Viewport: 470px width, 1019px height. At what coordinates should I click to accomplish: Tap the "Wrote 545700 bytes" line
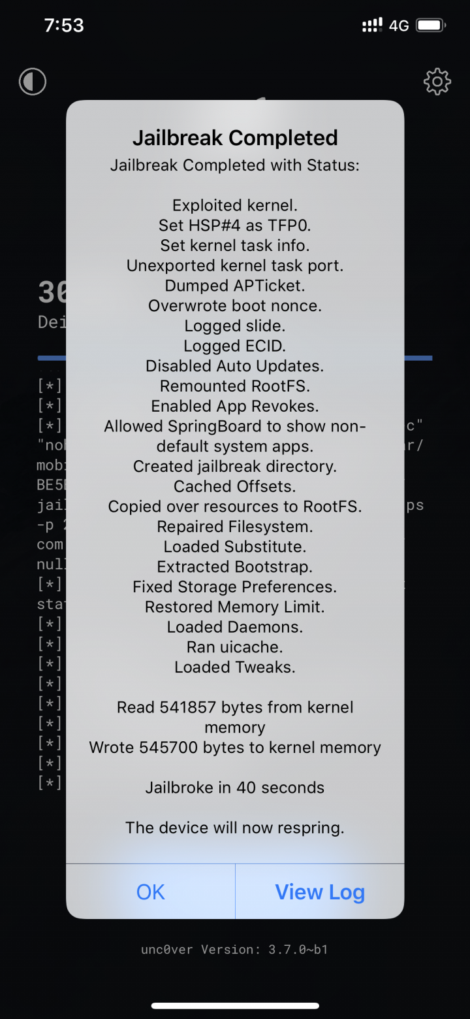click(235, 747)
